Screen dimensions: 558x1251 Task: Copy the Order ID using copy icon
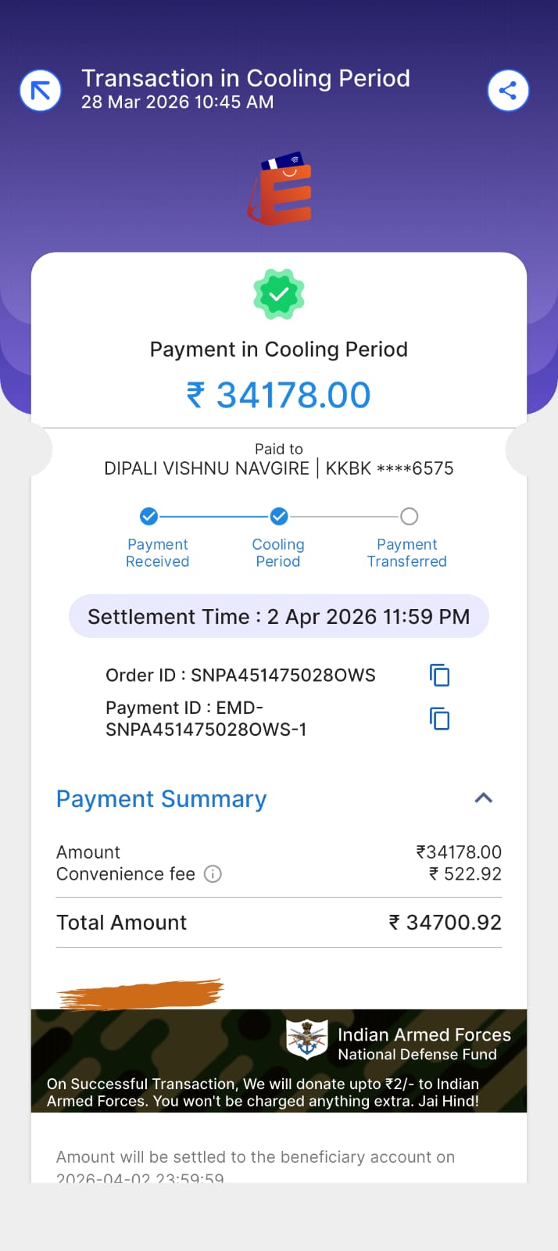pos(438,675)
